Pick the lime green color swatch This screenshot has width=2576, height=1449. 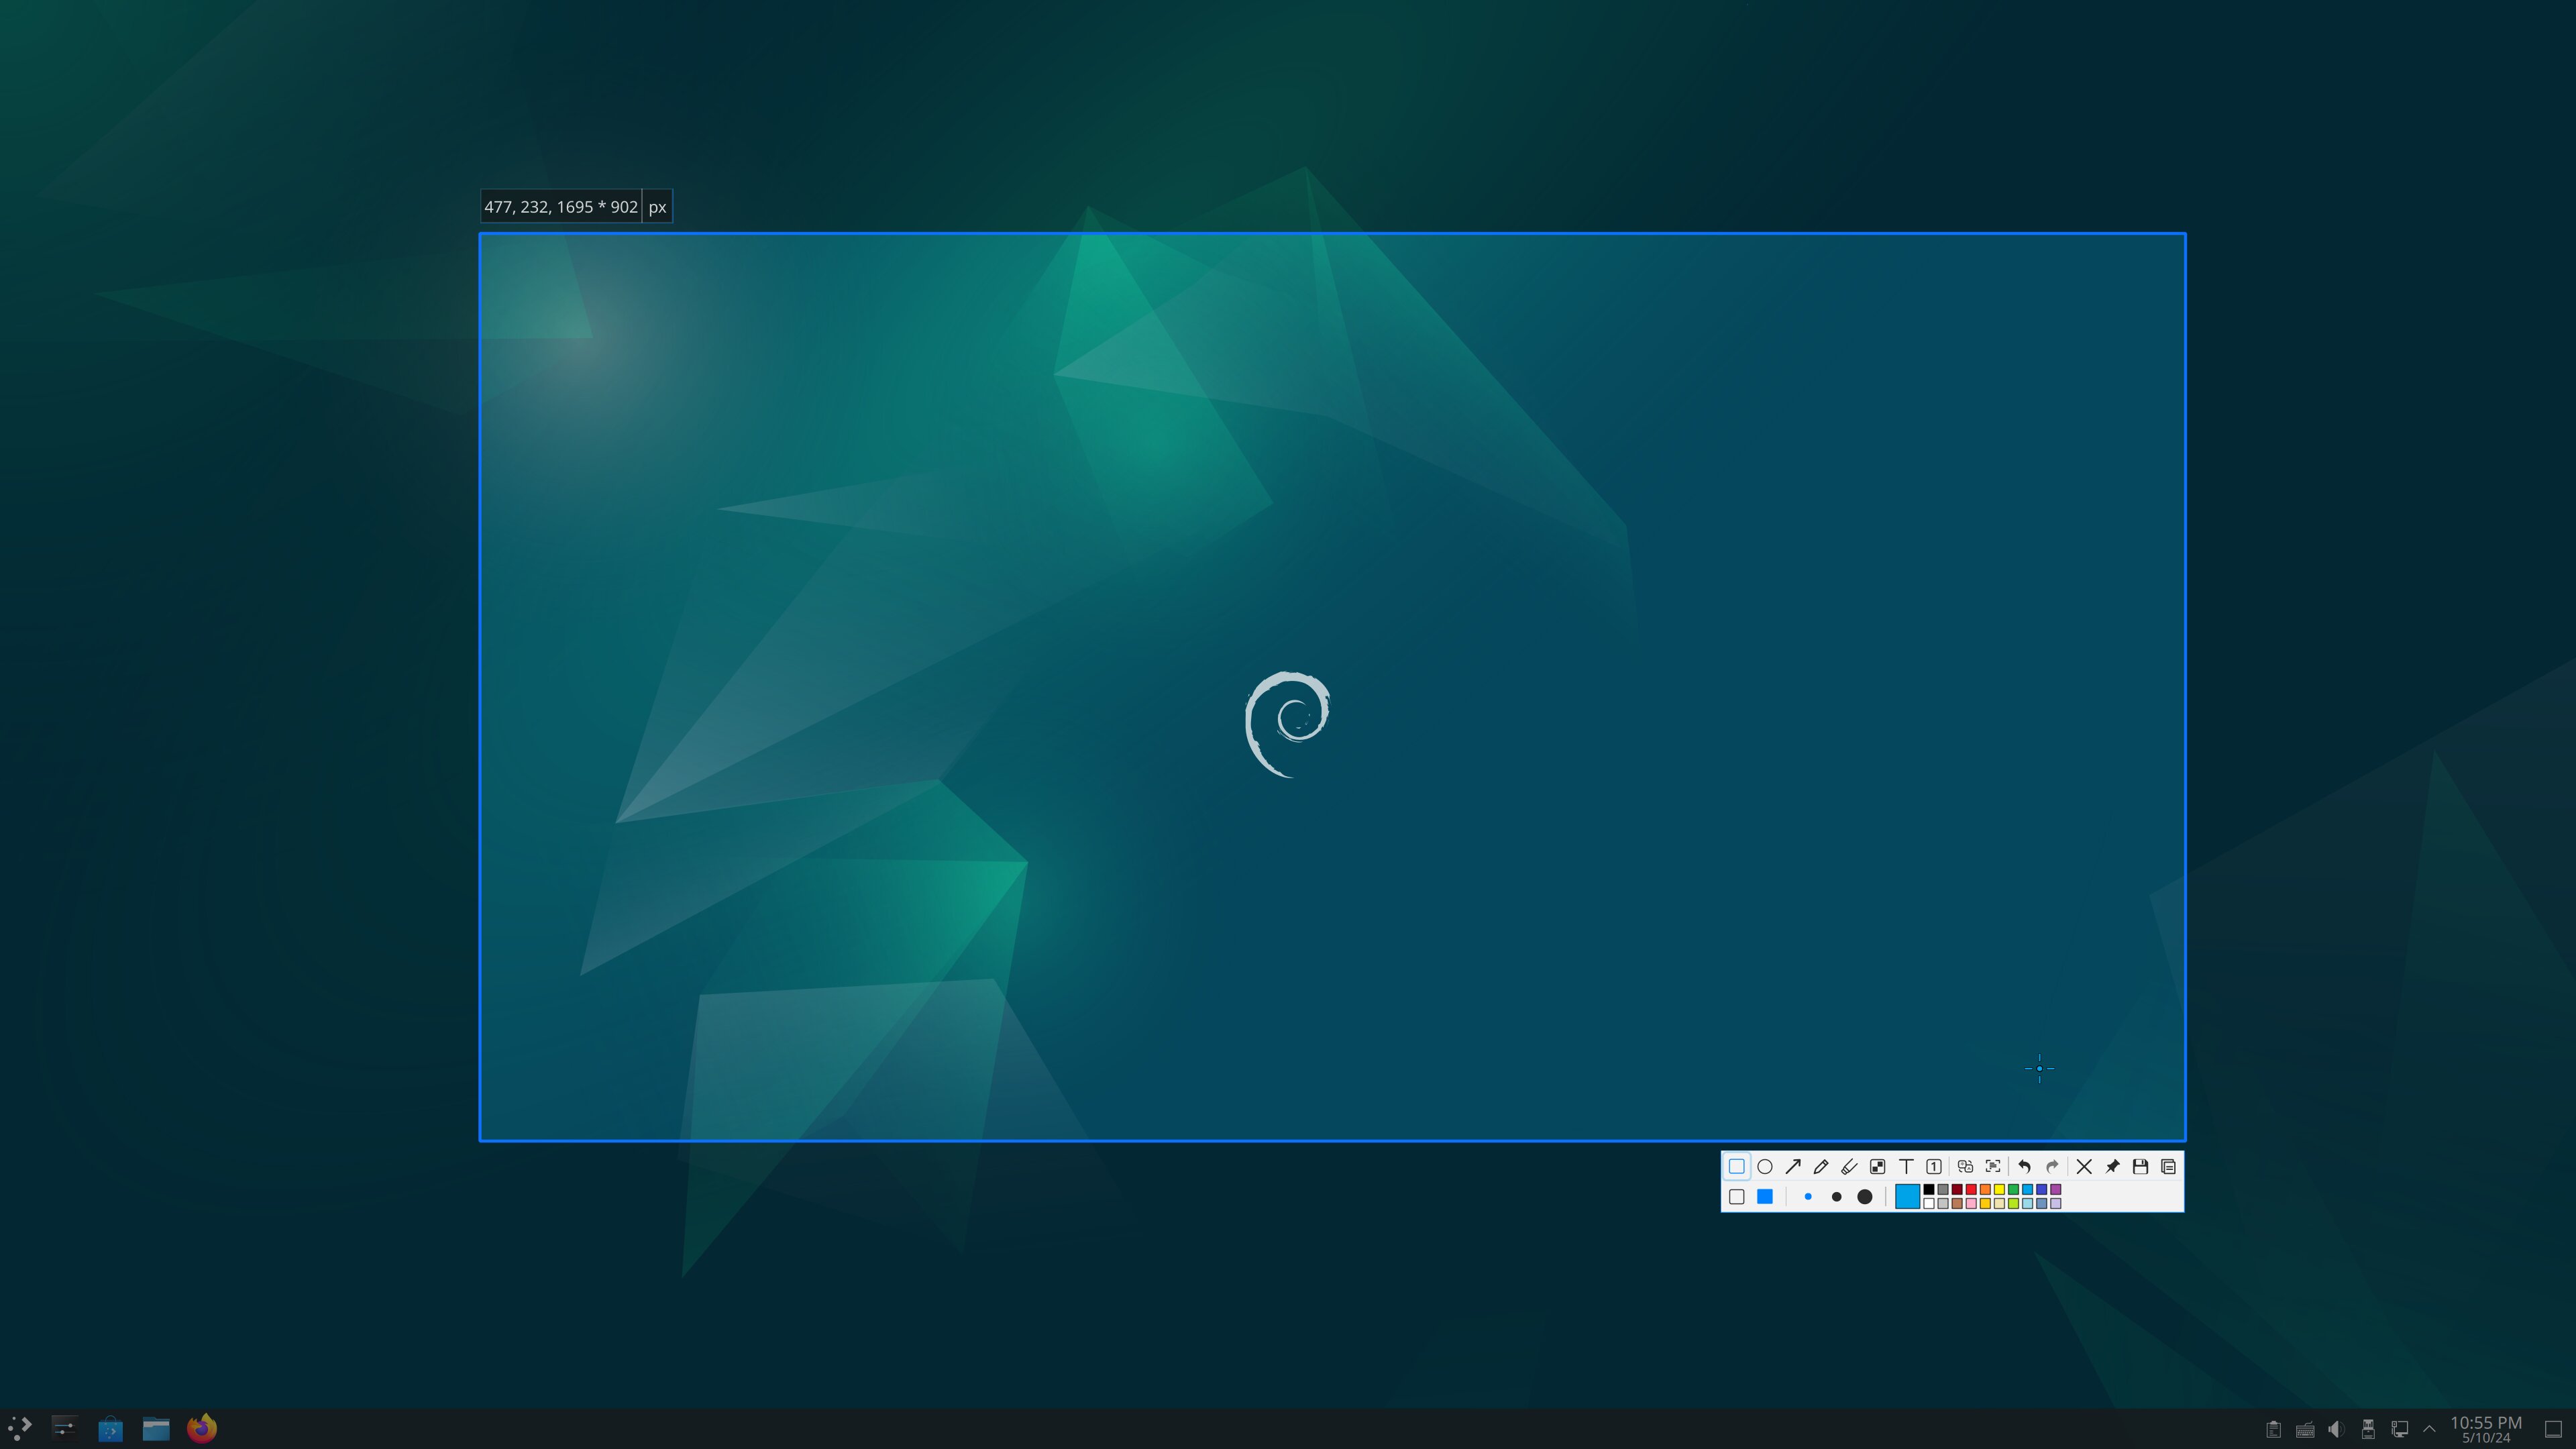coord(2014,1204)
